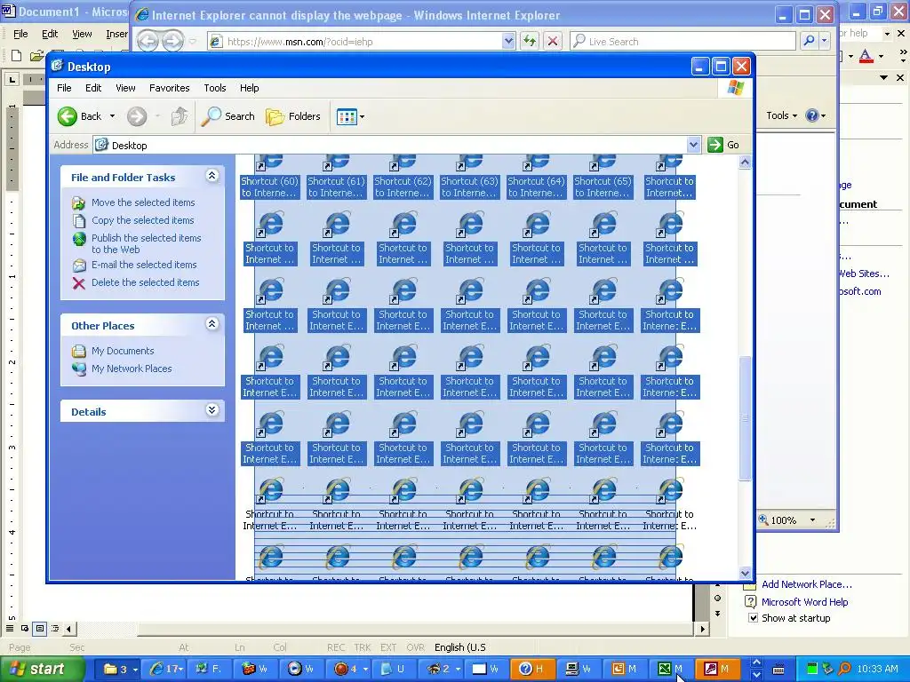Screen dimensions: 910x682
Task: Toggle Show at startup checkbox
Action: tap(753, 618)
